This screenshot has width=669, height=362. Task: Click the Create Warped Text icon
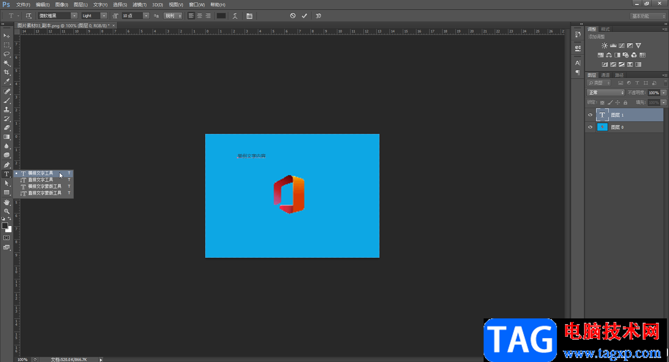[235, 16]
